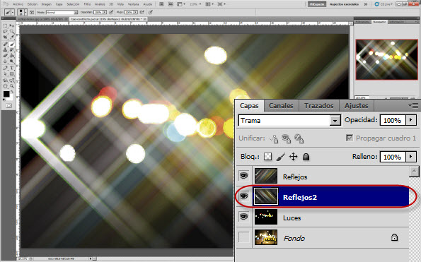The image size is (421, 262).
Task: Open the Opacidad slider arrow
Action: click(410, 120)
